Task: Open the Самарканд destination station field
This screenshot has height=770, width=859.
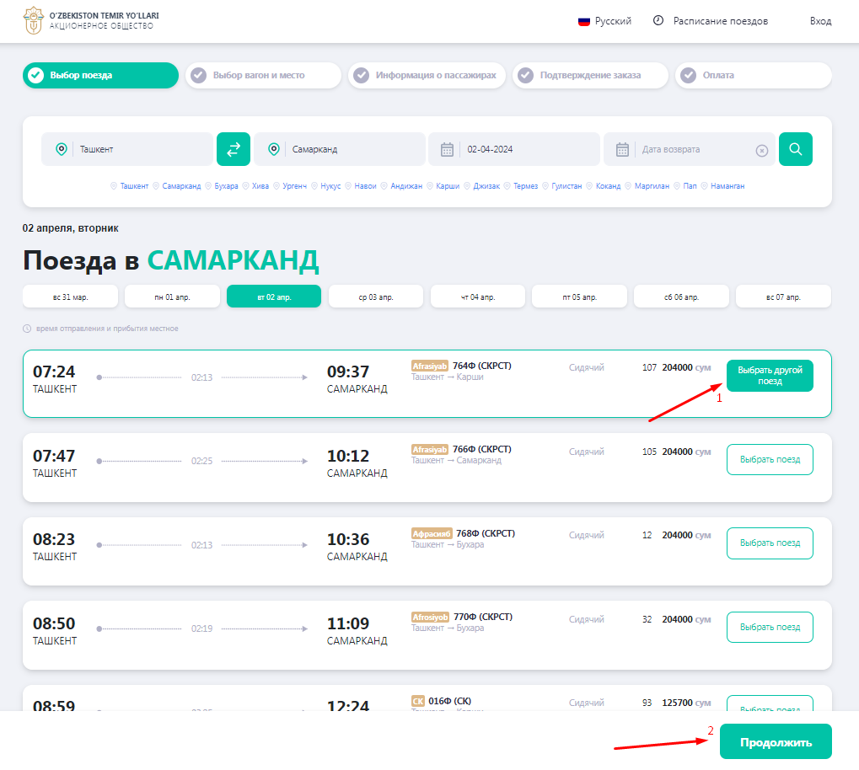Action: click(352, 149)
